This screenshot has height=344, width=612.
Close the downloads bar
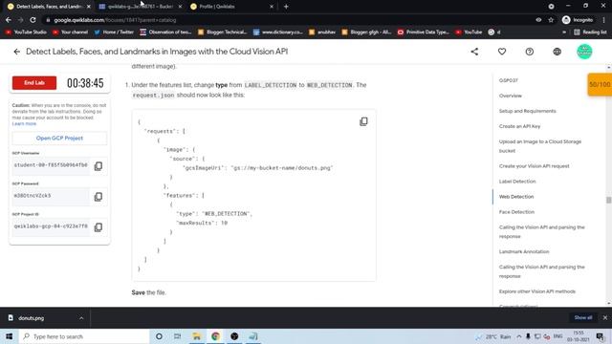[x=605, y=318]
